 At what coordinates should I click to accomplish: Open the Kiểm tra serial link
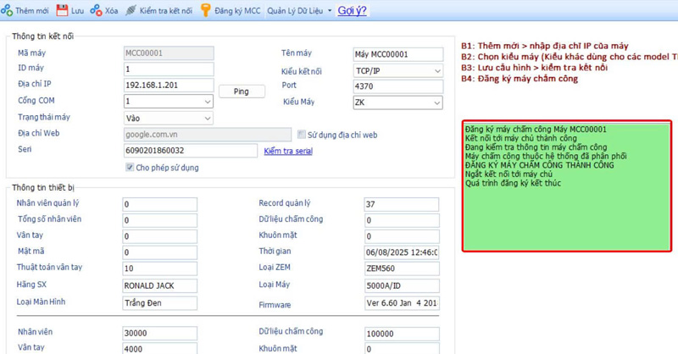(x=288, y=151)
